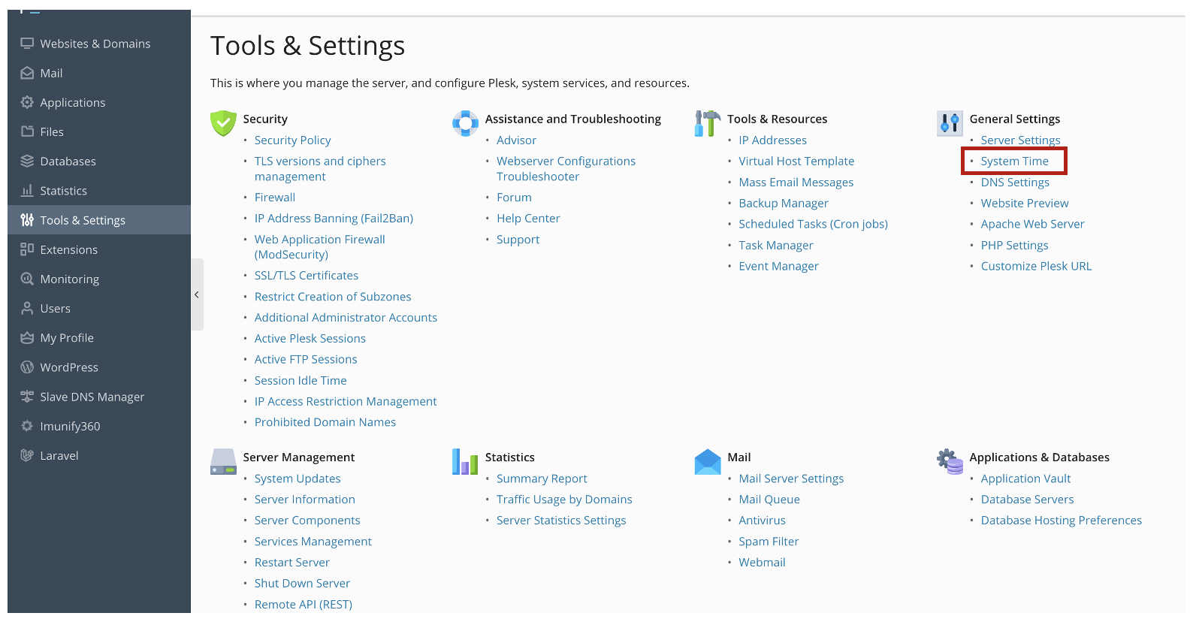Click the green Security shield icon
The height and width of the screenshot is (622, 1193).
[x=223, y=123]
